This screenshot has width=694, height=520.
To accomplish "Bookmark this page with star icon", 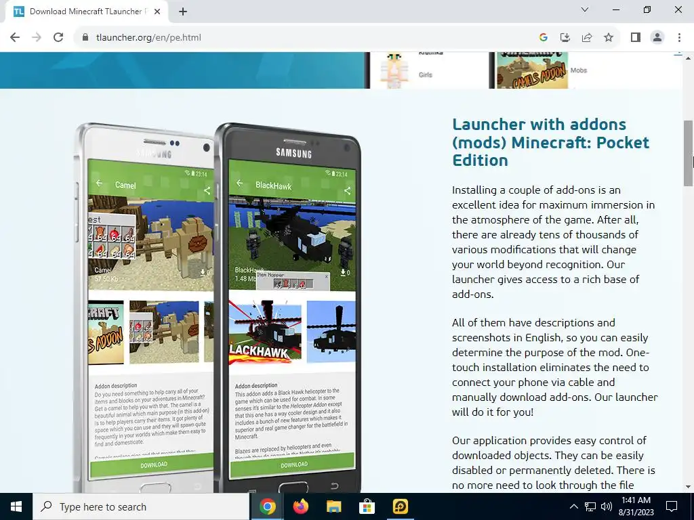I will pos(609,38).
